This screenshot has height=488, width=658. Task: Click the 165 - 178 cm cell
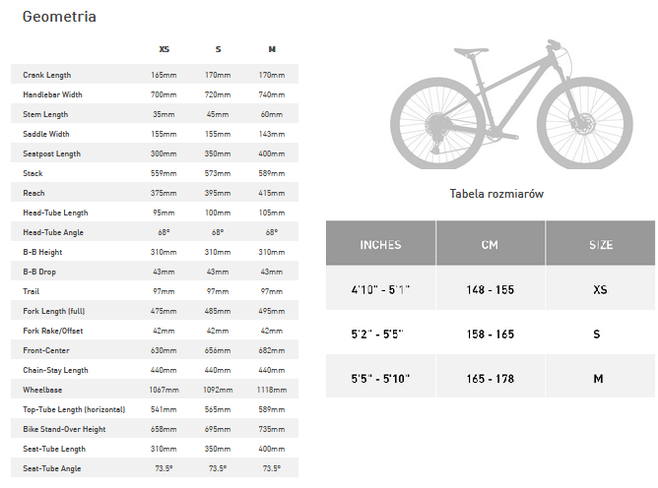491,379
